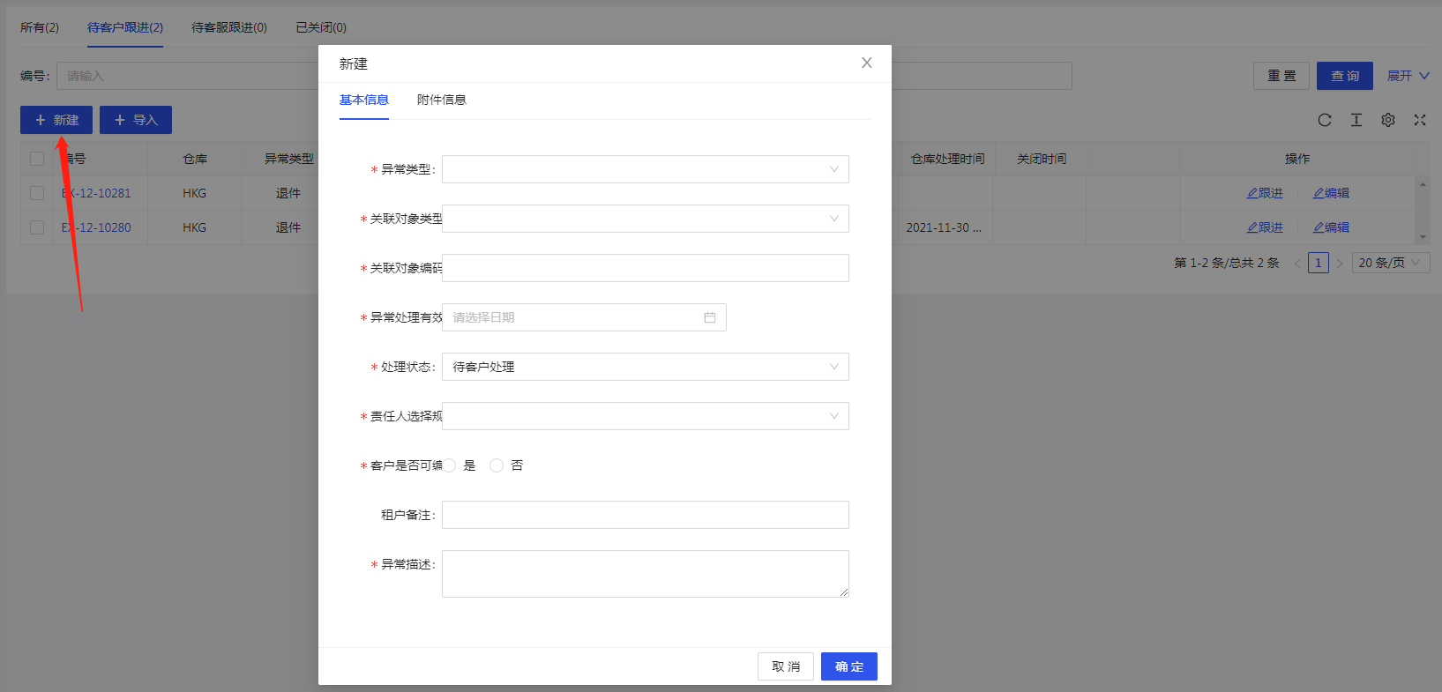
Task: Click 跟进 link in the 2021-11-30 row
Action: pyautogui.click(x=1265, y=227)
